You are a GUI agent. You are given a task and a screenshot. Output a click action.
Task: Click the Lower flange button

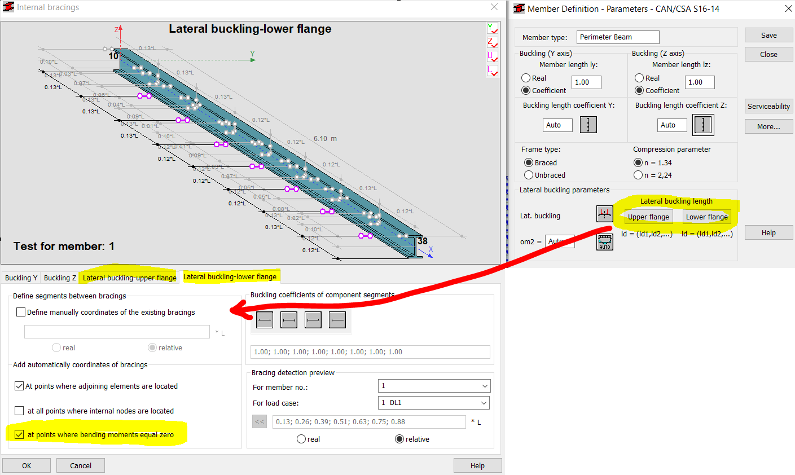click(x=706, y=217)
